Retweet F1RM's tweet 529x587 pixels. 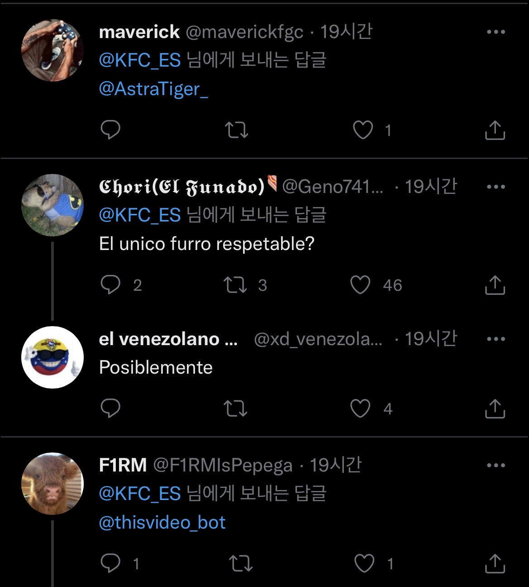[240, 563]
